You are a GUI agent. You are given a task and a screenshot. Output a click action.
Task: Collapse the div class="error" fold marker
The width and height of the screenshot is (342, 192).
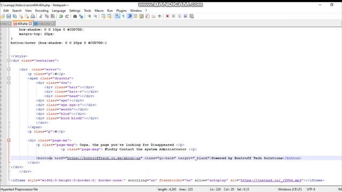pos(9,69)
